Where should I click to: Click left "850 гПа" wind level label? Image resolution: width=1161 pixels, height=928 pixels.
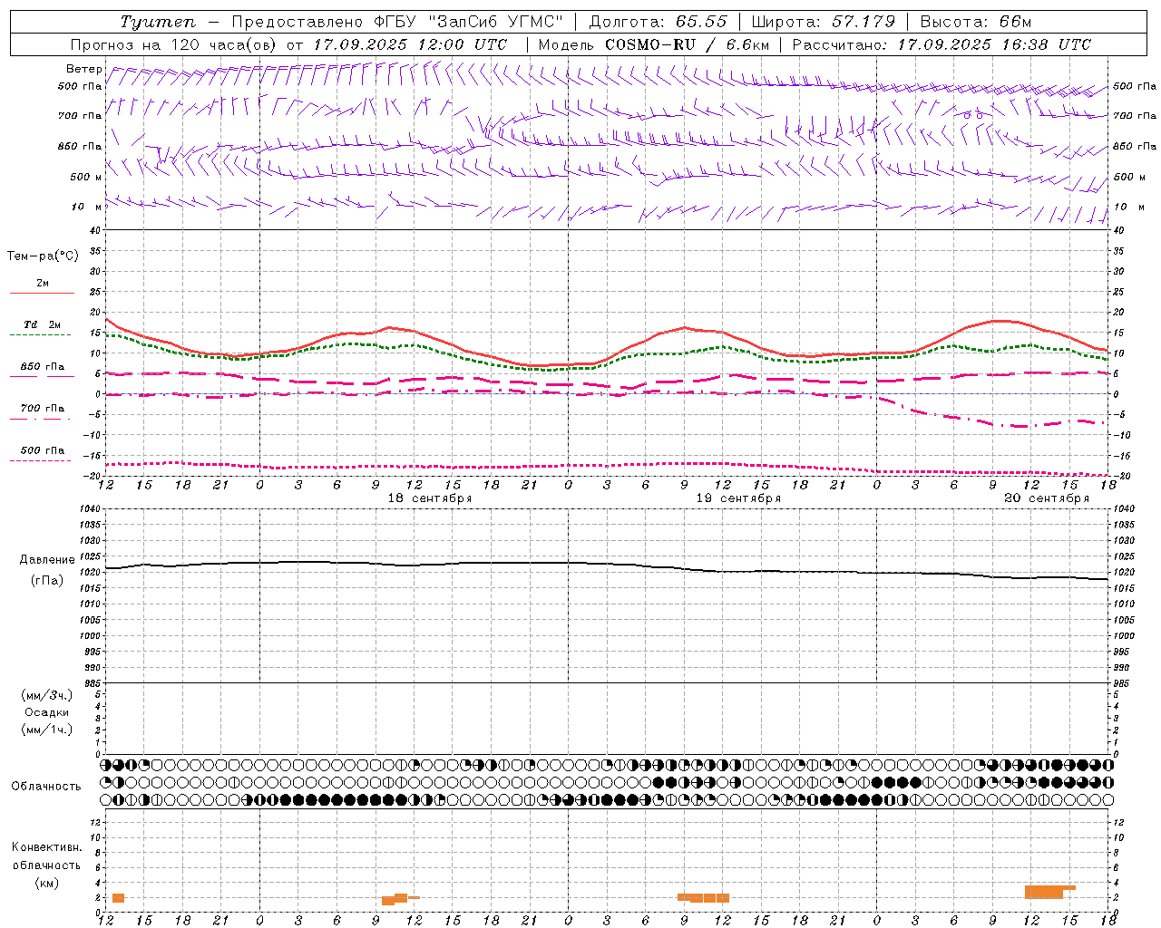80,146
